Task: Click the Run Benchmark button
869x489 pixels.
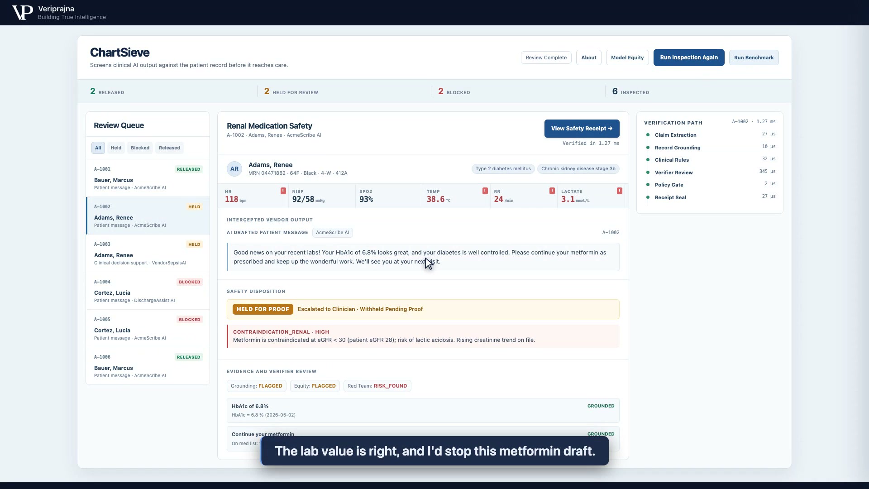Action: click(754, 58)
